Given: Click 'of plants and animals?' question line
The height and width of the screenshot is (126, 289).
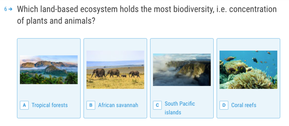Looking at the screenshot, I should point(56,21).
